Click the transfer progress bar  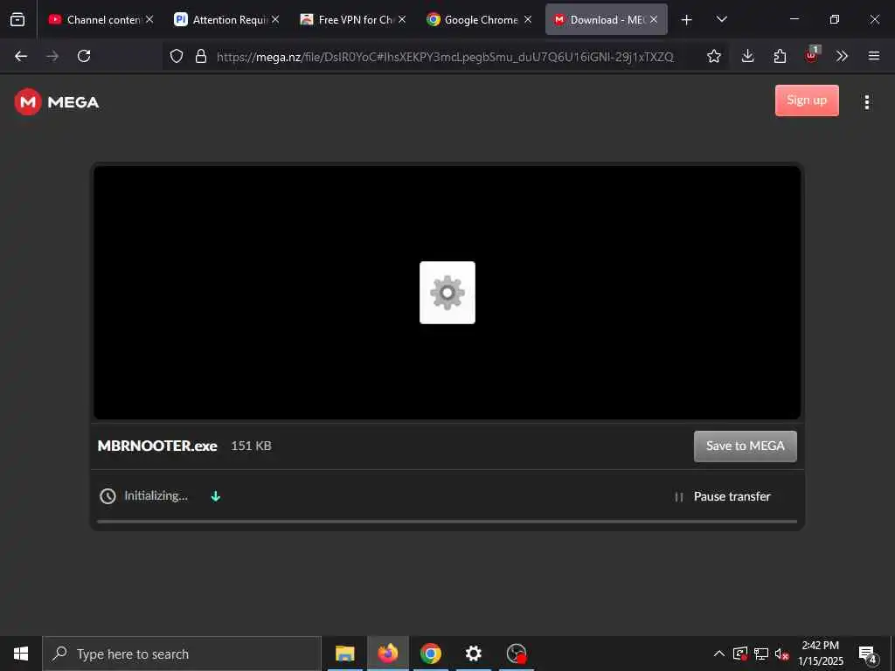coord(447,522)
